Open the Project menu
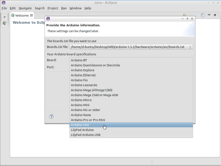The height and width of the screenshot is (166, 221). (53, 8)
